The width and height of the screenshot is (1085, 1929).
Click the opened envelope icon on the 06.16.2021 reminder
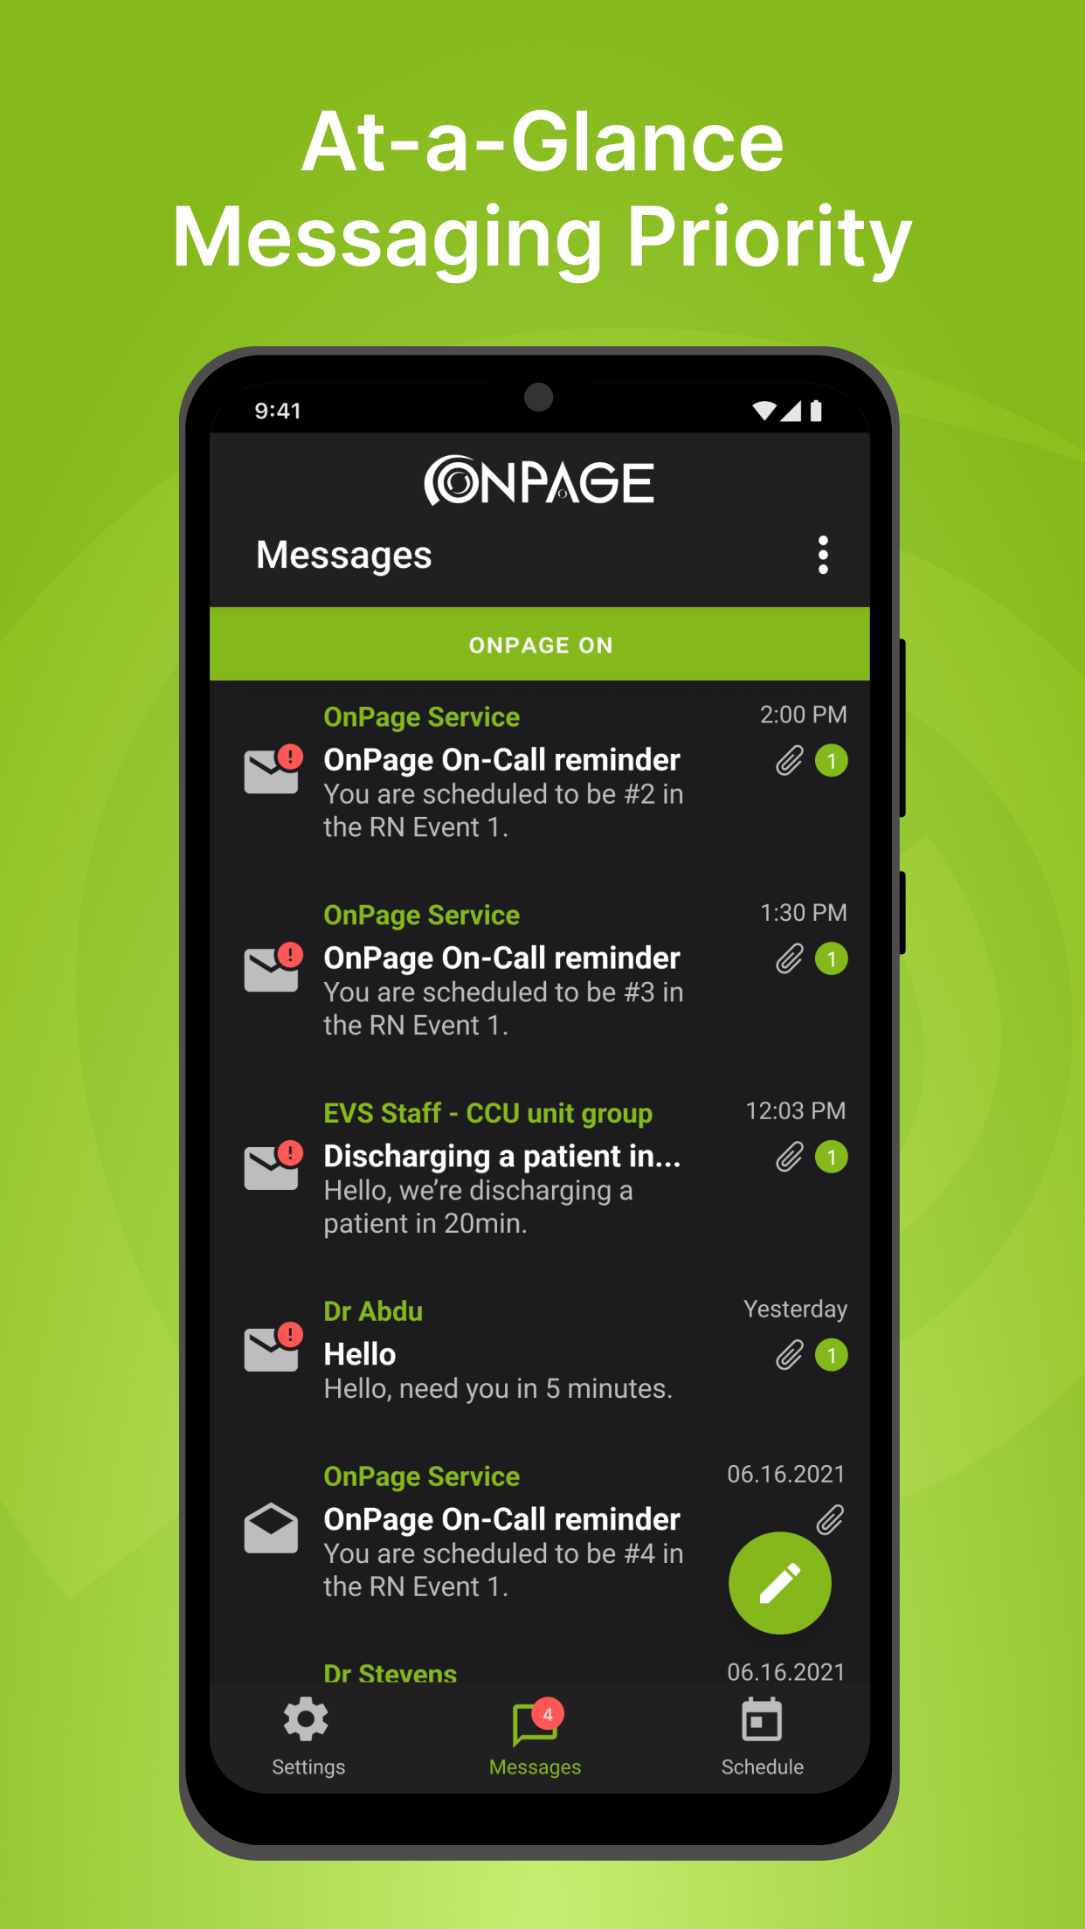[271, 1528]
